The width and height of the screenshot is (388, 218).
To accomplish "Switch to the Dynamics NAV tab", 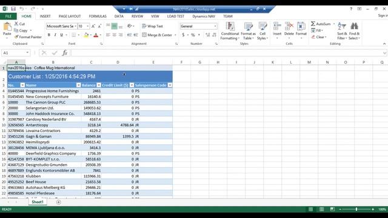I will [204, 16].
